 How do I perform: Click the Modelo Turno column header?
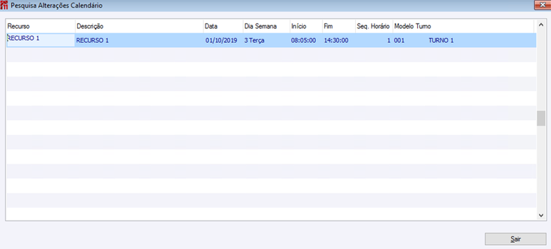click(463, 26)
